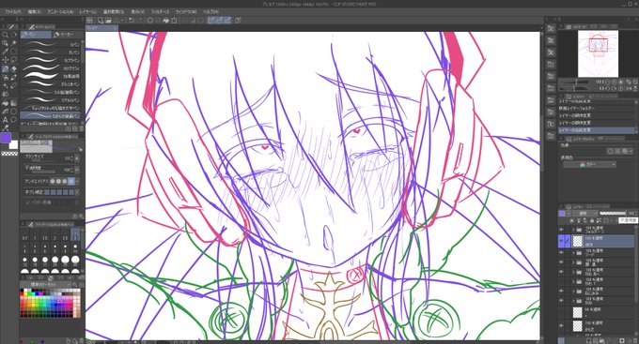Open the フィルター menu
Image resolution: width=639 pixels, height=344 pixels.
pyautogui.click(x=160, y=12)
